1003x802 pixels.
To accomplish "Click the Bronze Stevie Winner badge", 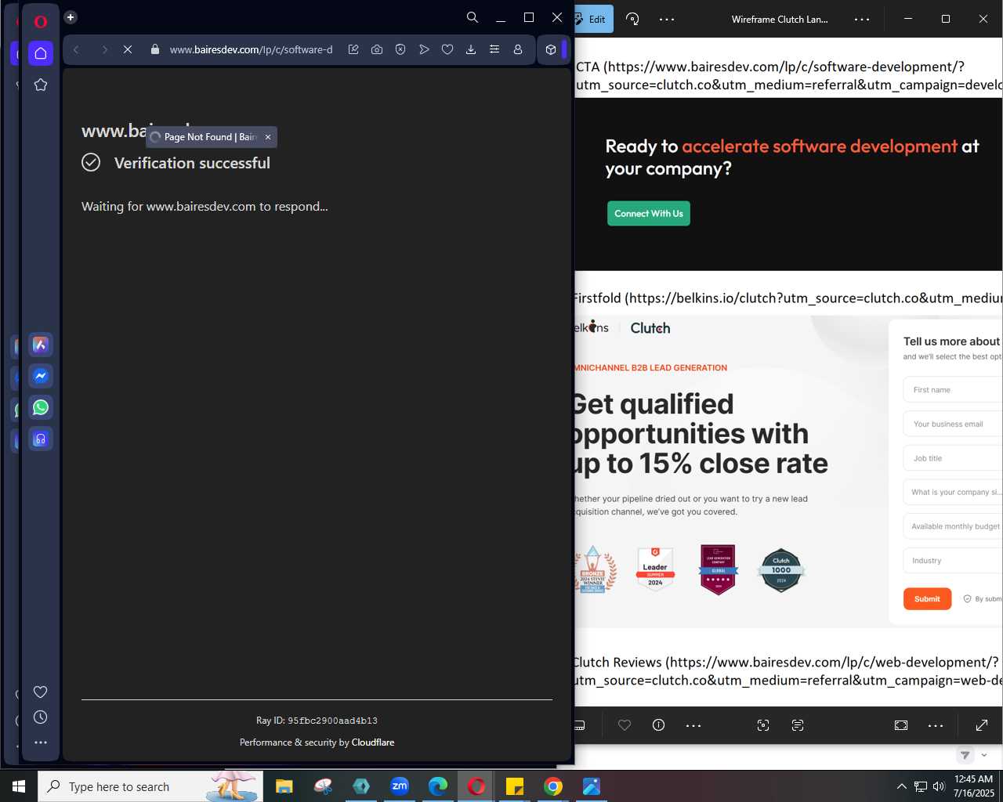I will click(x=594, y=569).
